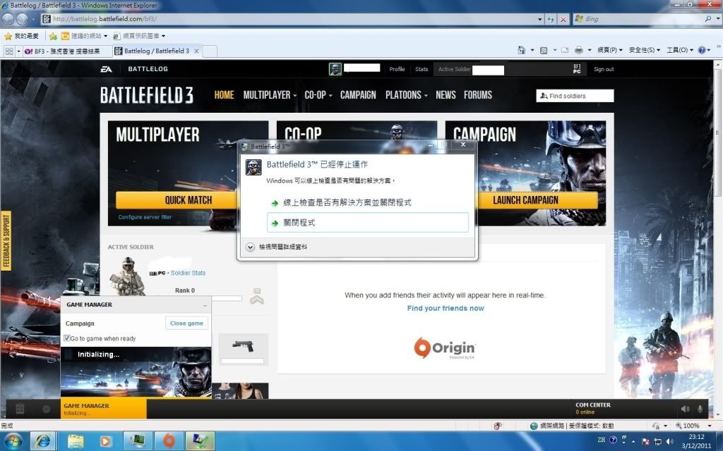This screenshot has height=451, width=723.
Task: Open the PLATOONS dropdown menu
Action: [x=406, y=95]
